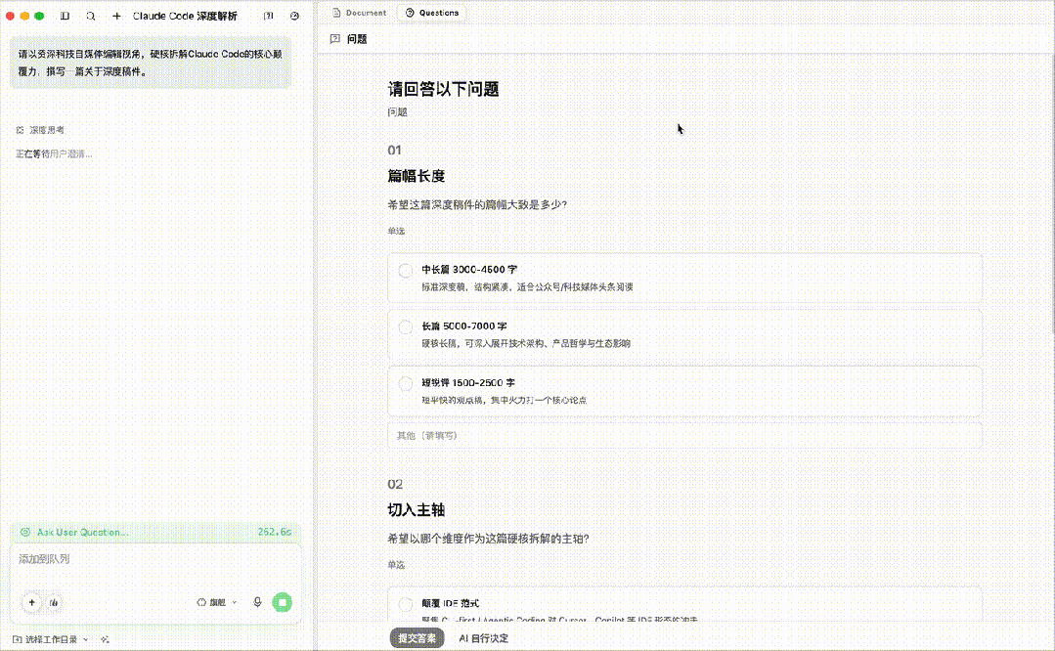Click the 请回答以下问题 heading
Viewport: 1055px width, 651px height.
coord(443,90)
